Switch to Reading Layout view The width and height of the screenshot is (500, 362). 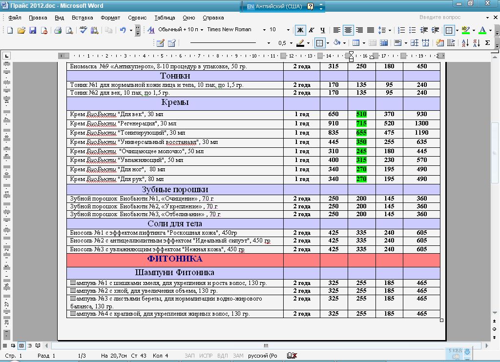[38, 345]
